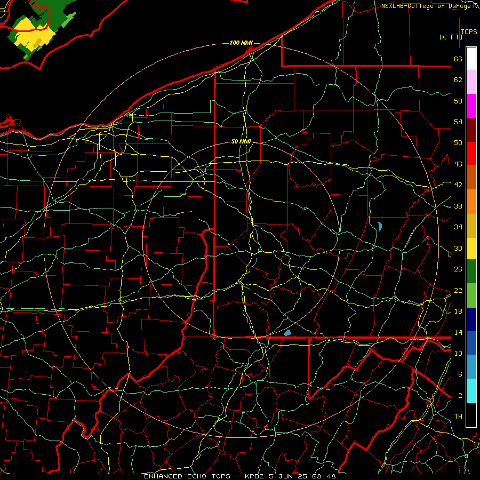Click the "100 NMI" range ring label
The image size is (480, 480).
(241, 43)
